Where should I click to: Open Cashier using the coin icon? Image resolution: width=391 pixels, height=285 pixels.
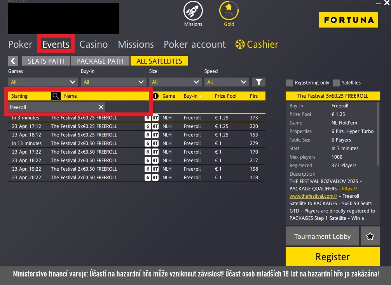(240, 44)
